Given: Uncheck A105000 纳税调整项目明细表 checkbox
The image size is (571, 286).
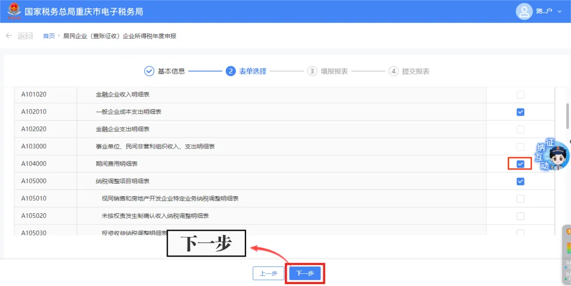Looking at the screenshot, I should (520, 182).
